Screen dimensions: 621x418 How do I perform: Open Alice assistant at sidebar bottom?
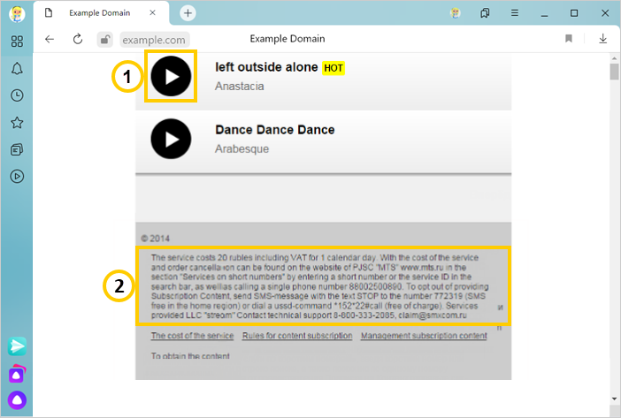pyautogui.click(x=17, y=400)
